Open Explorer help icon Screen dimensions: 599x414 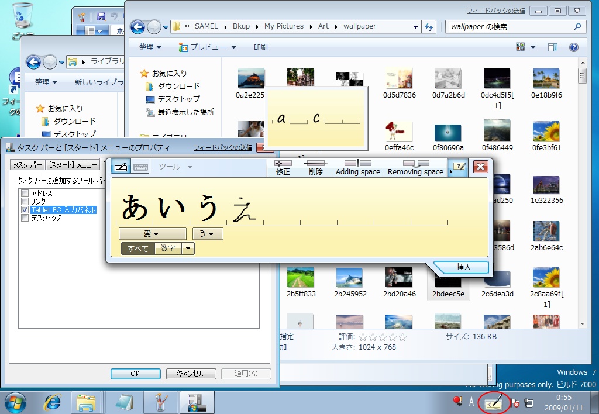[x=573, y=47]
